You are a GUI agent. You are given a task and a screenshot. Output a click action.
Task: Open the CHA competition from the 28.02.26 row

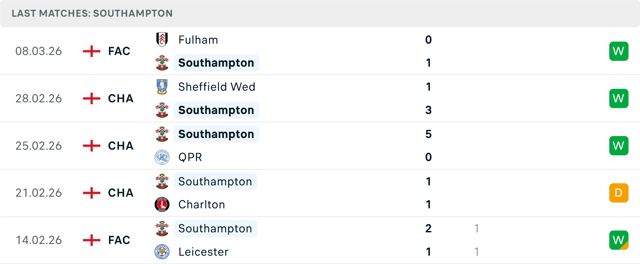click(120, 98)
